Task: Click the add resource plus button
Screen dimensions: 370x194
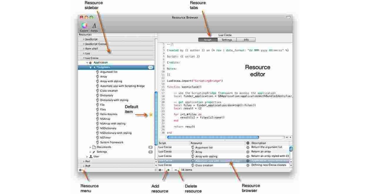Action: pos(168,170)
